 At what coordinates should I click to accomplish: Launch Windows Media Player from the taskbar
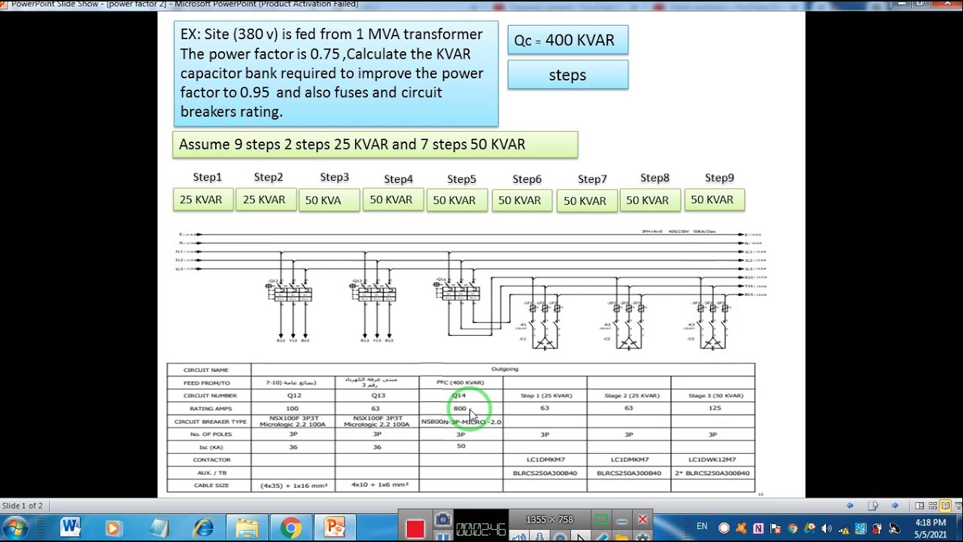click(x=114, y=528)
